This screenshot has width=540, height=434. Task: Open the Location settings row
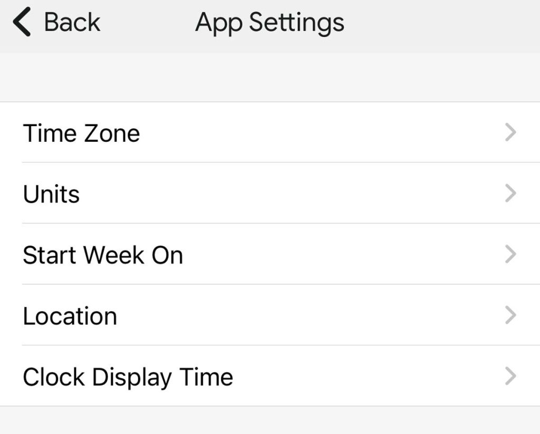(264, 316)
